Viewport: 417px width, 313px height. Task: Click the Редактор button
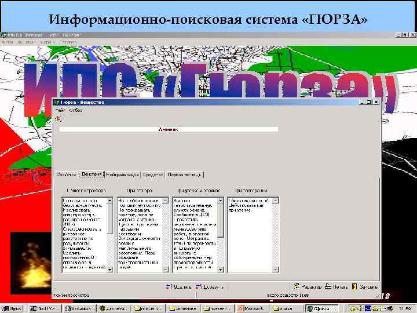pos(307,287)
